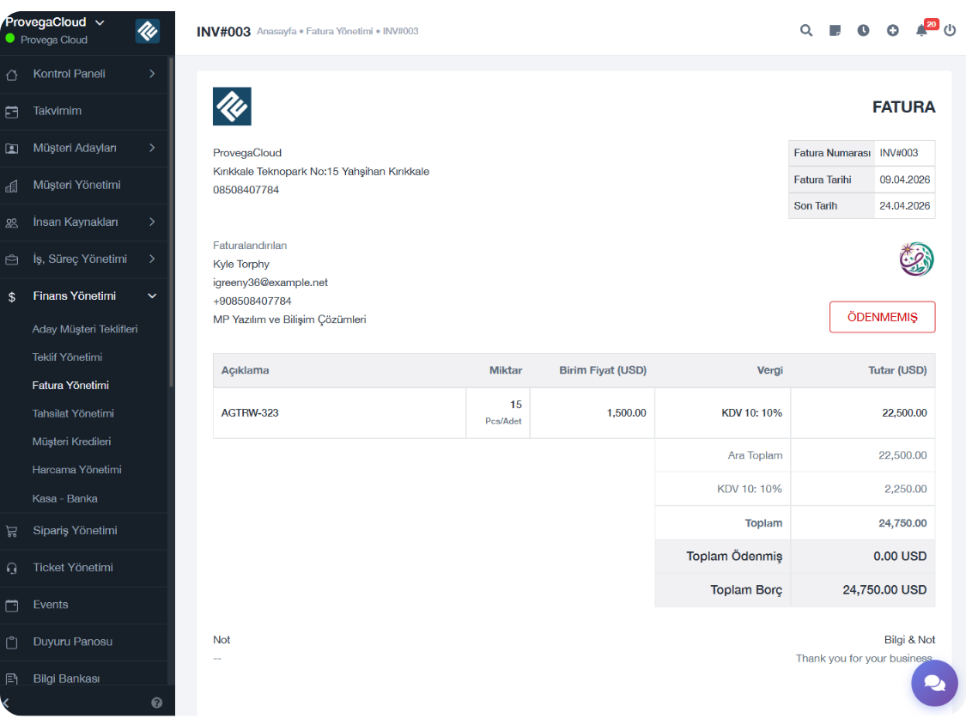
Task: Open Teklif Yönetimi submenu item
Action: (x=67, y=357)
